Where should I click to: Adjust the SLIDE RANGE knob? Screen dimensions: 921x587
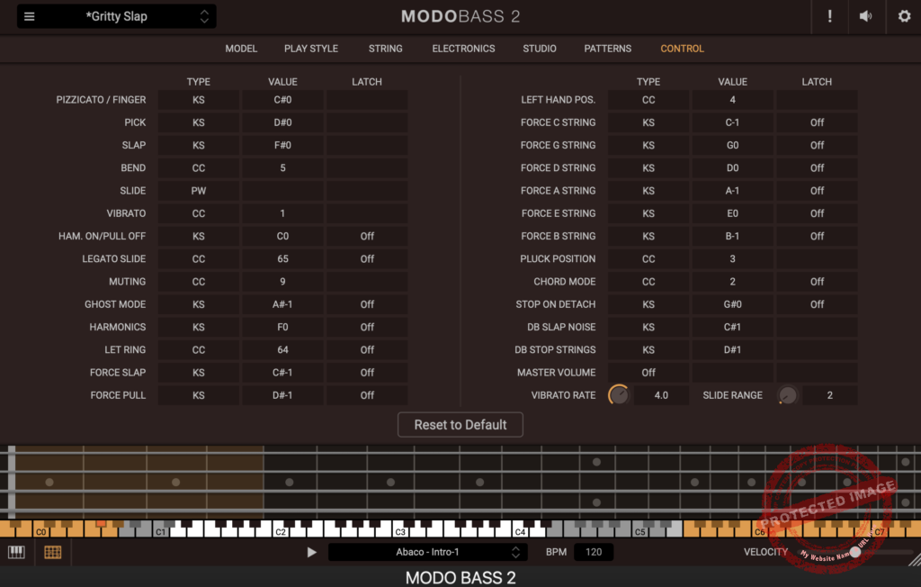788,395
